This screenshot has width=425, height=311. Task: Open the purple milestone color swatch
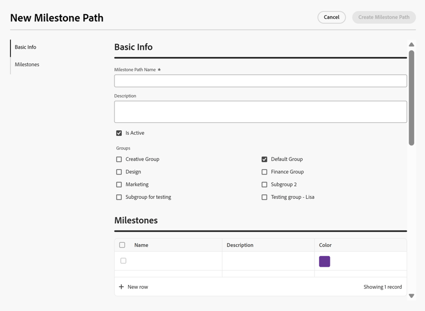(x=325, y=261)
